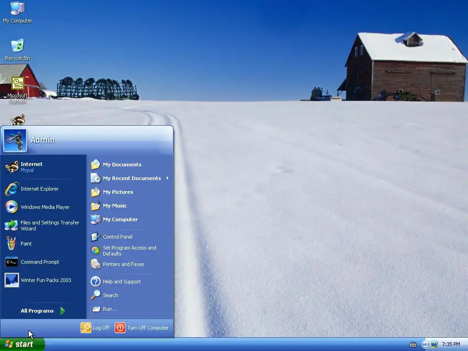Expand the My Recent Documents submenu arrow
Viewport: 468px width, 351px height.
pyautogui.click(x=168, y=178)
